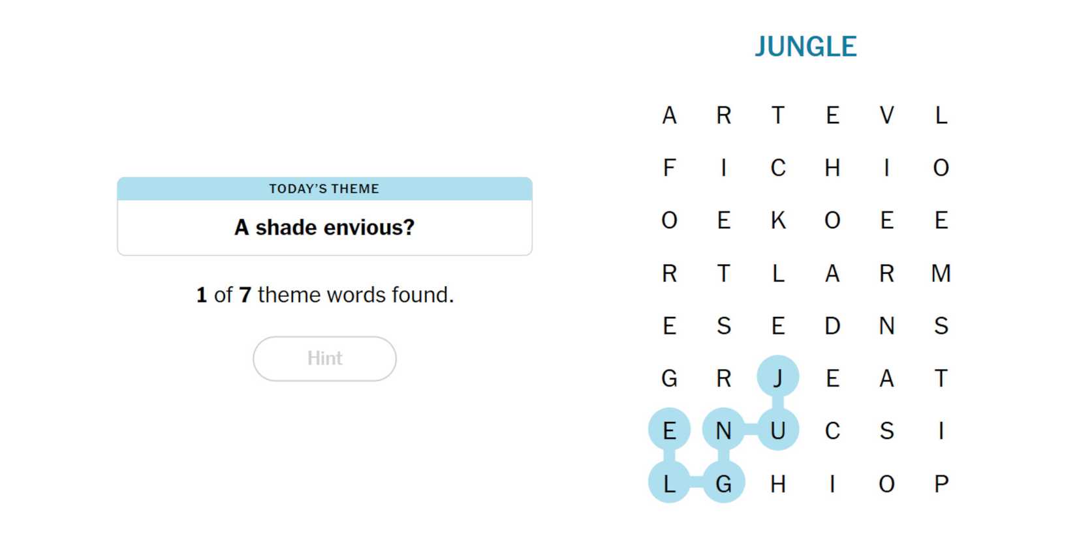Select letter C in the second row
1077x538 pixels.
(x=777, y=168)
